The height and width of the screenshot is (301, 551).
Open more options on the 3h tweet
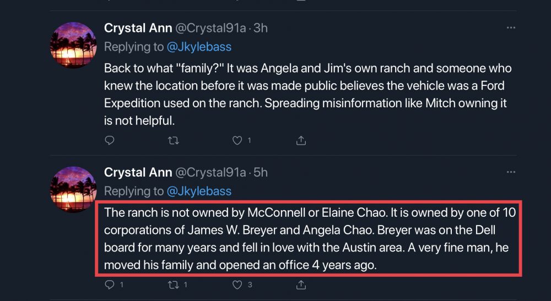point(511,28)
